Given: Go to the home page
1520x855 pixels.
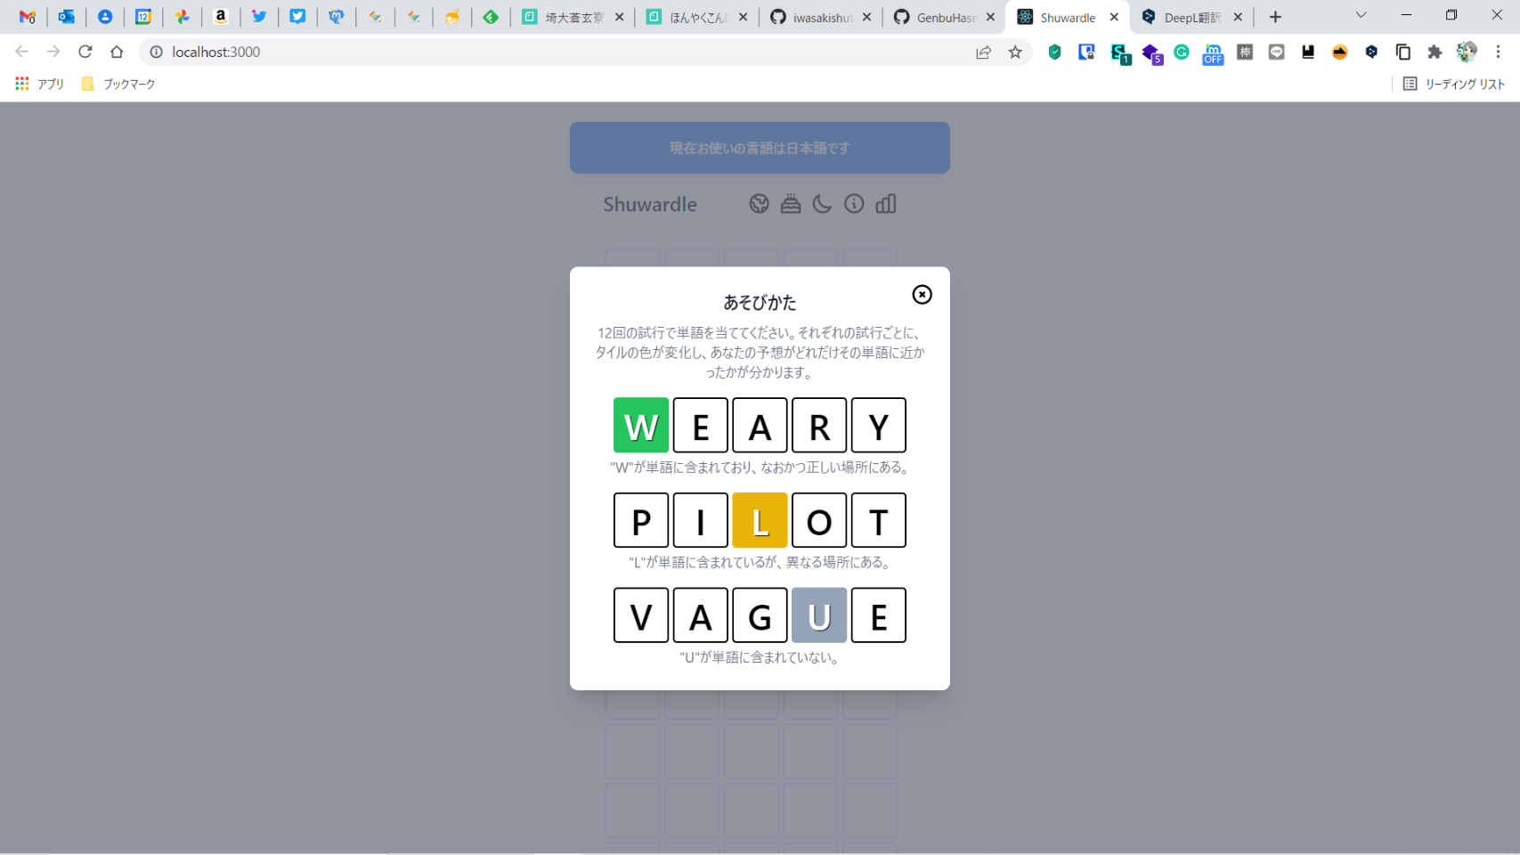Looking at the screenshot, I should pyautogui.click(x=117, y=52).
